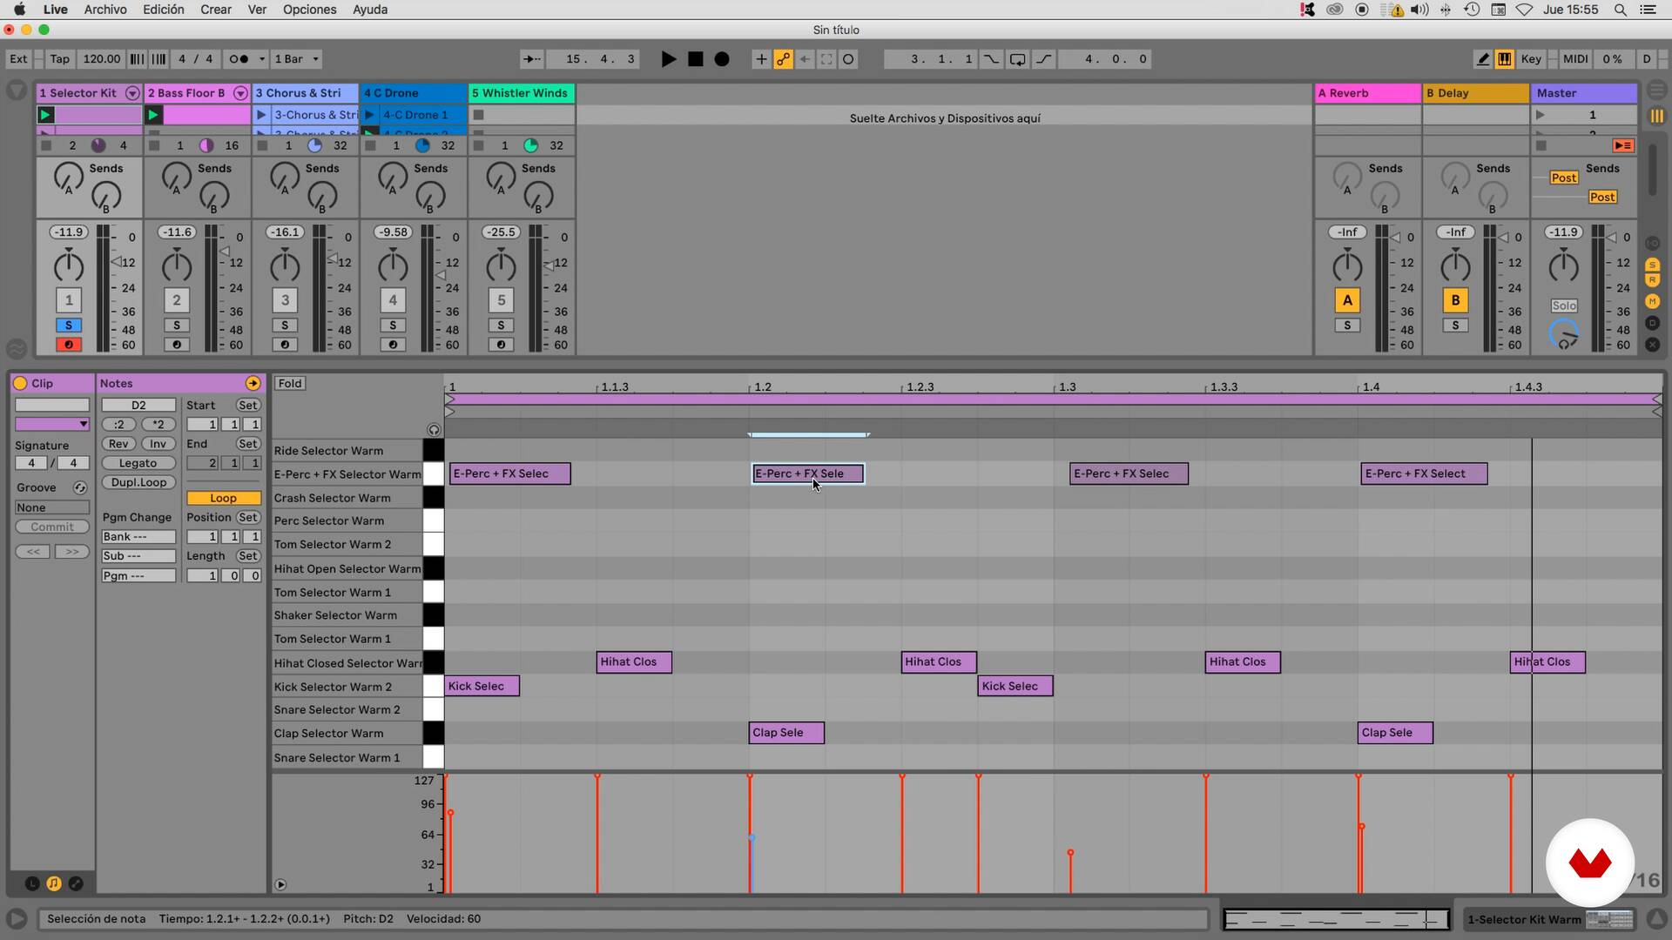
Task: Click the Wi-Fi status icon
Action: [x=1524, y=10]
